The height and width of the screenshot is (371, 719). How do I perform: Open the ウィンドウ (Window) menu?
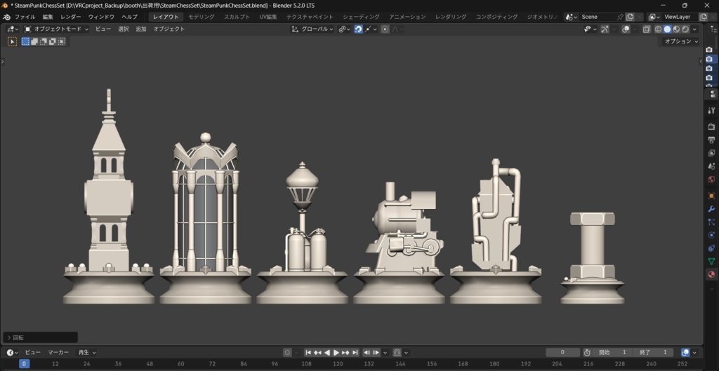point(101,17)
